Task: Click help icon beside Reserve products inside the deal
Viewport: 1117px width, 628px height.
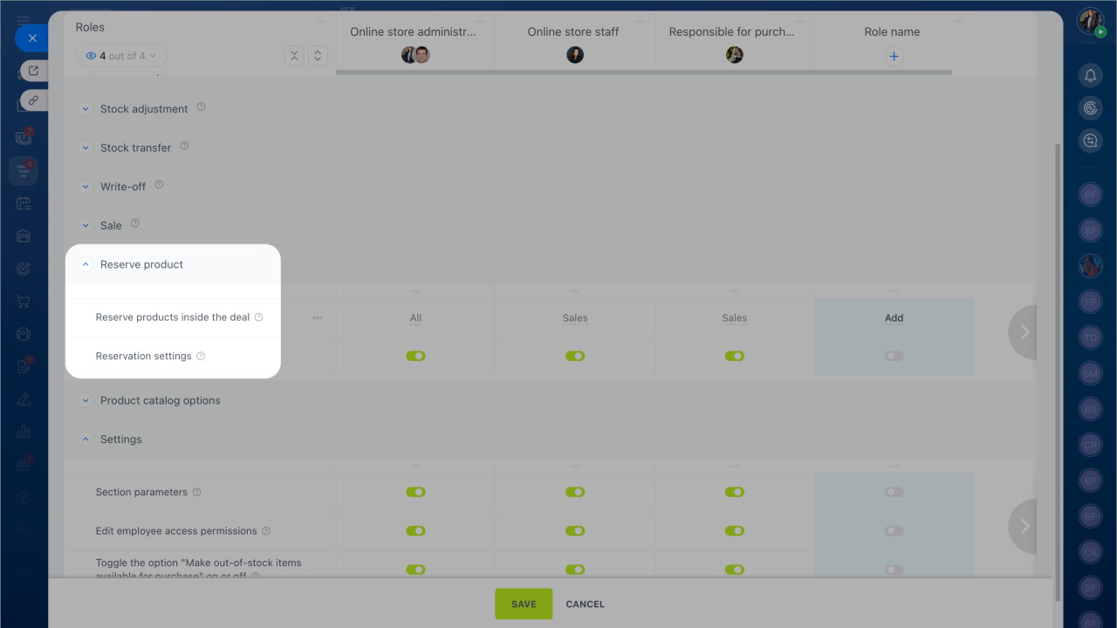Action: point(258,317)
